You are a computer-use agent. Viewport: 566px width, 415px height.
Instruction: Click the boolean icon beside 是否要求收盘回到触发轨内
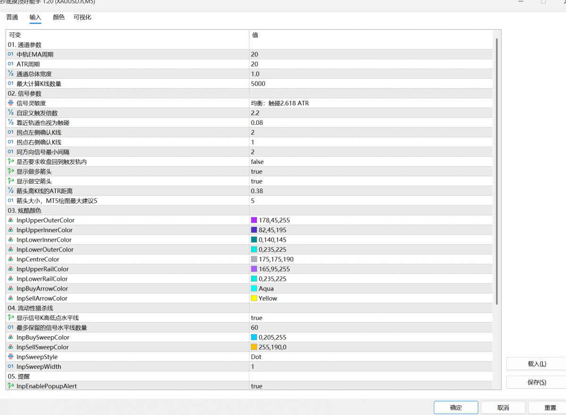coord(11,162)
